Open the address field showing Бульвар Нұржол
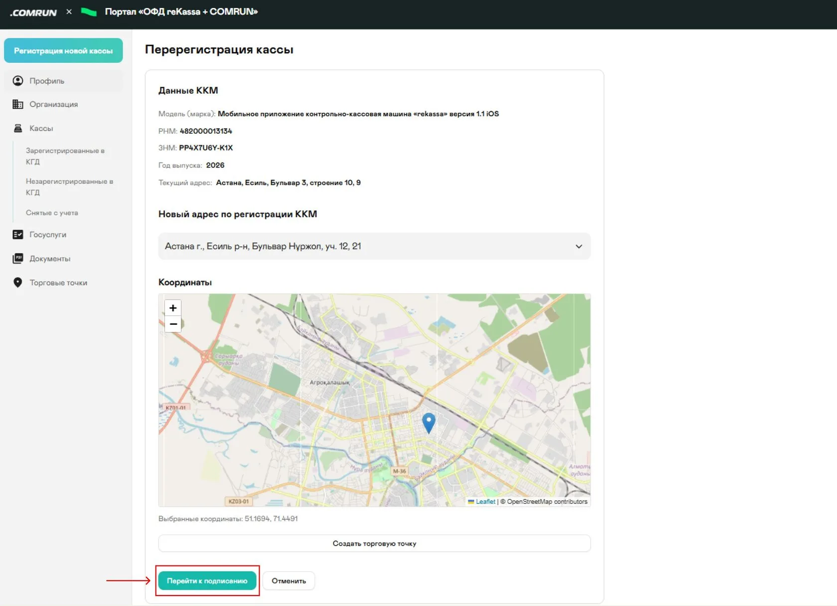This screenshot has width=837, height=606. [374, 246]
